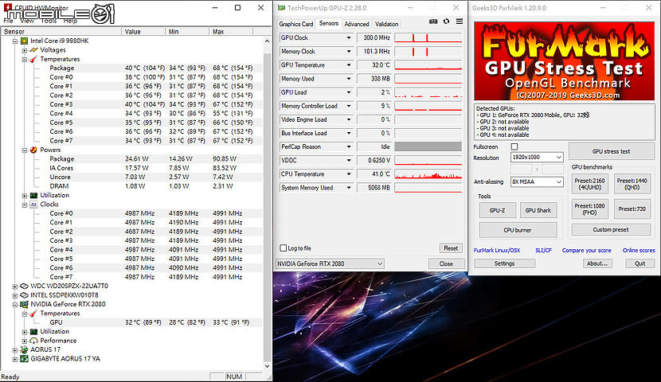The height and width of the screenshot is (382, 661).
Task: Click HWMonitor vertical scrollbar up arrow
Action: 267,41
